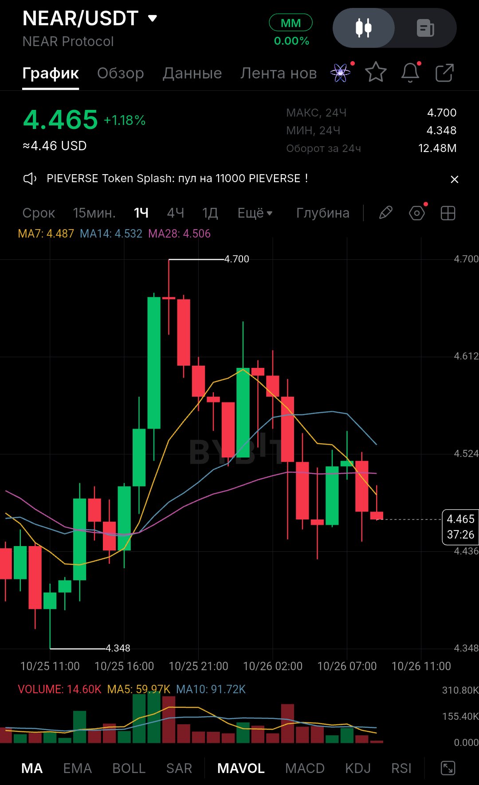Click the VOLUME: 14.60K label
This screenshot has width=479, height=785.
pos(59,689)
